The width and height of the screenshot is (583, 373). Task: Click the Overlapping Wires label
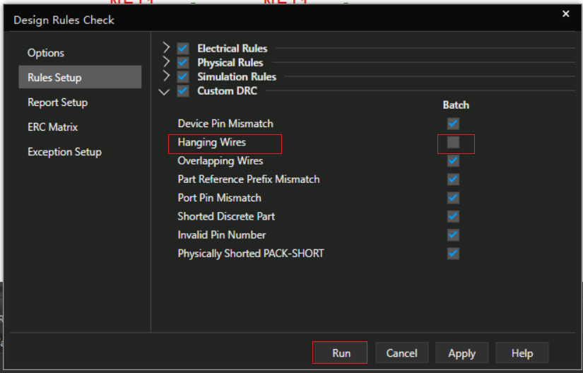coord(220,160)
